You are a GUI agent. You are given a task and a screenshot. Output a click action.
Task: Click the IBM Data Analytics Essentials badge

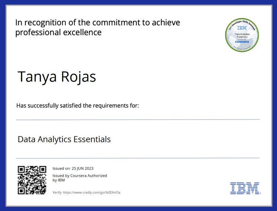point(242,35)
